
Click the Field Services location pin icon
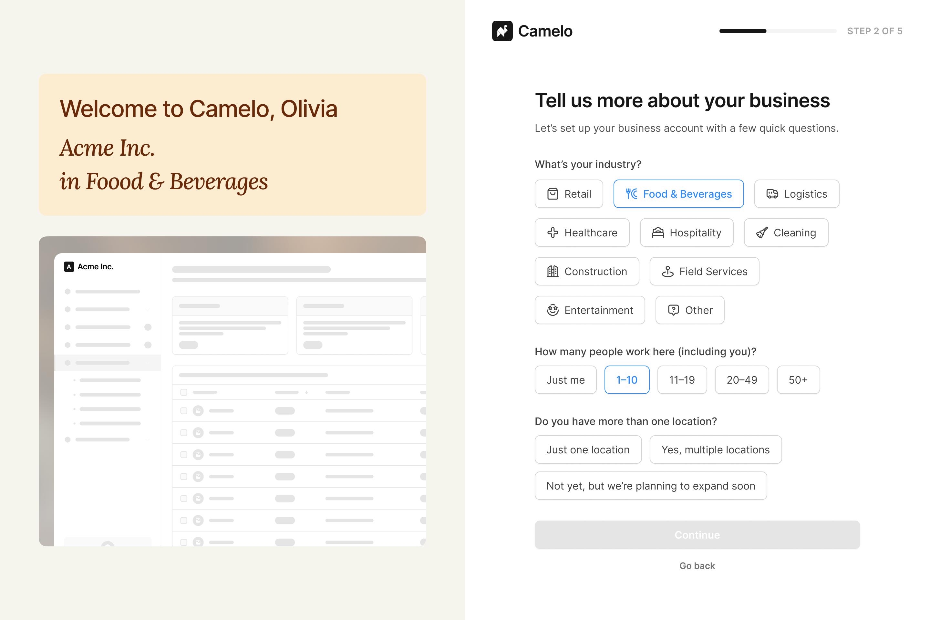pos(667,271)
